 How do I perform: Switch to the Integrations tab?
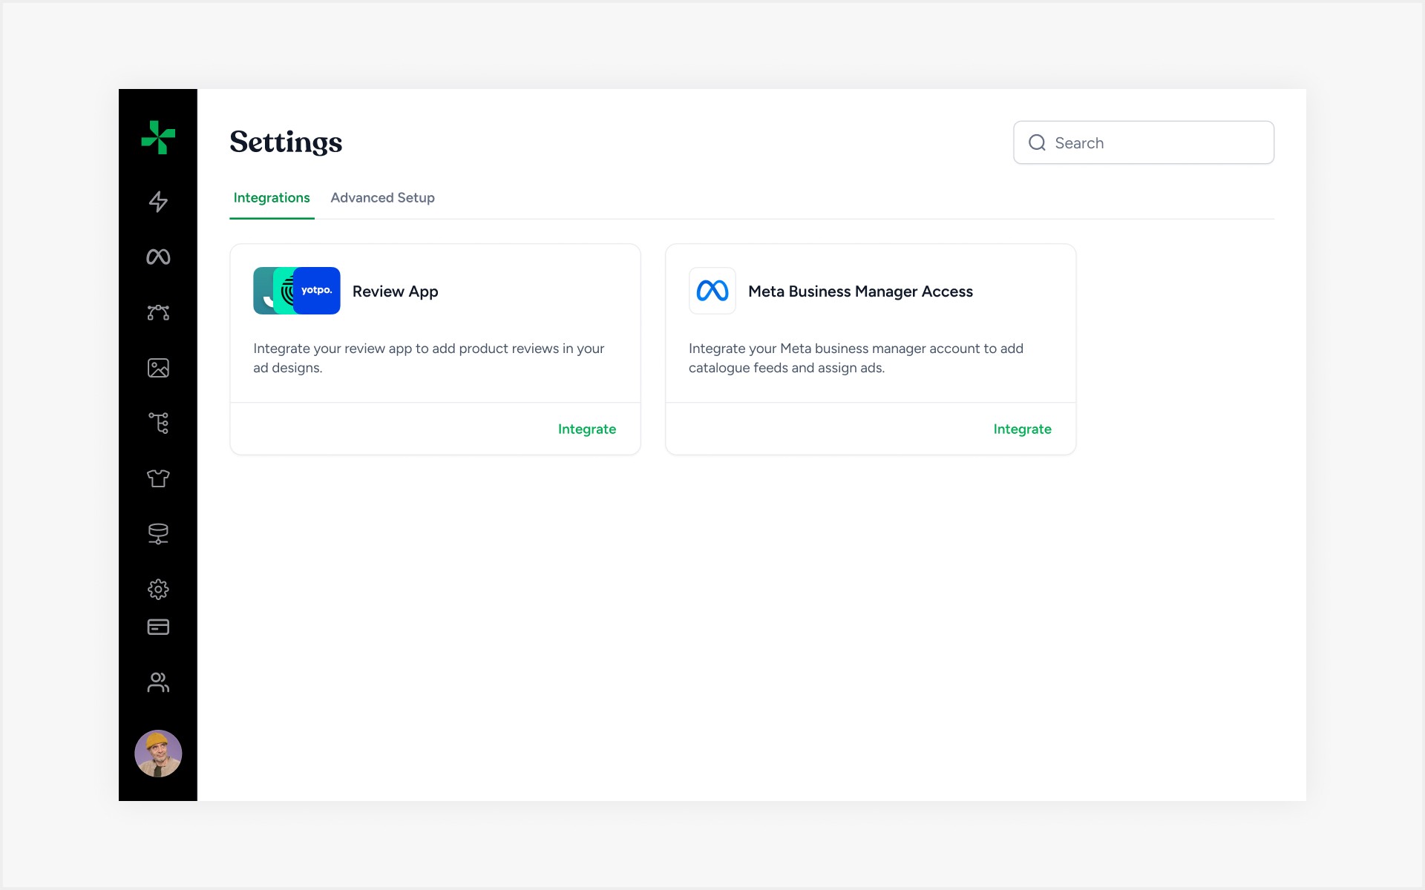pyautogui.click(x=272, y=198)
